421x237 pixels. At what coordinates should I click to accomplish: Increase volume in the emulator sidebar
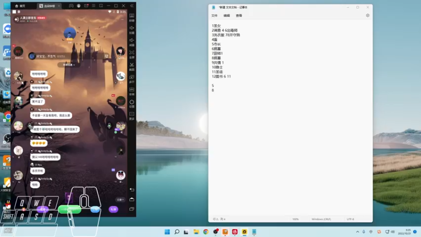(132, 29)
